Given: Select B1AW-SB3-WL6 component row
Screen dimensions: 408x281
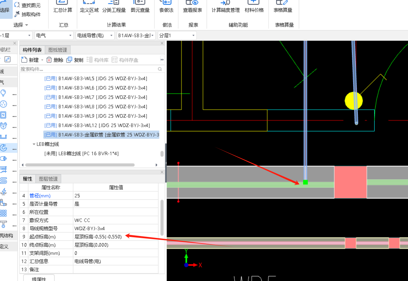Looking at the screenshot, I should tap(96, 88).
